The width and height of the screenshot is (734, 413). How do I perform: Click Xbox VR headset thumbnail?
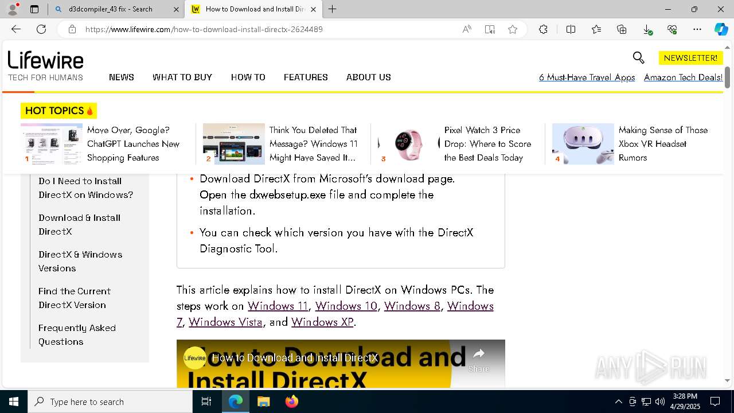583,144
